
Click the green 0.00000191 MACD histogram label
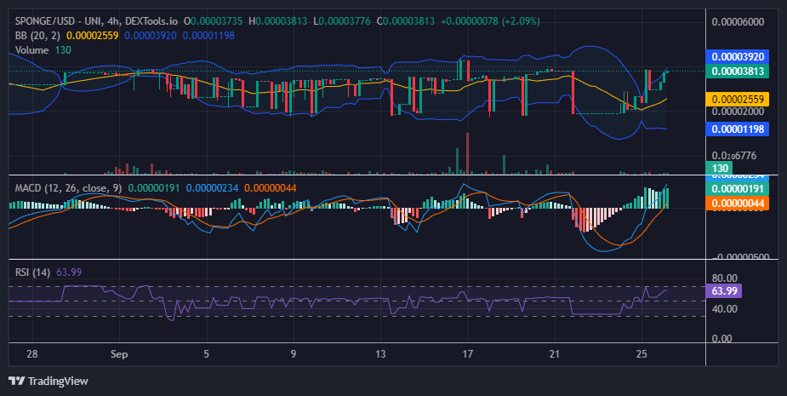737,189
